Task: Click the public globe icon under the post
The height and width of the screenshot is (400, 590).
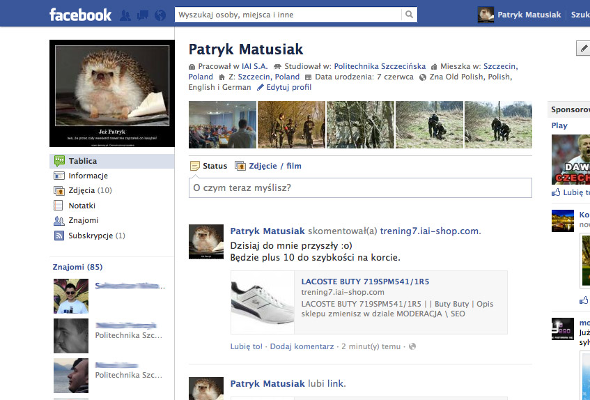Action: pyautogui.click(x=412, y=346)
